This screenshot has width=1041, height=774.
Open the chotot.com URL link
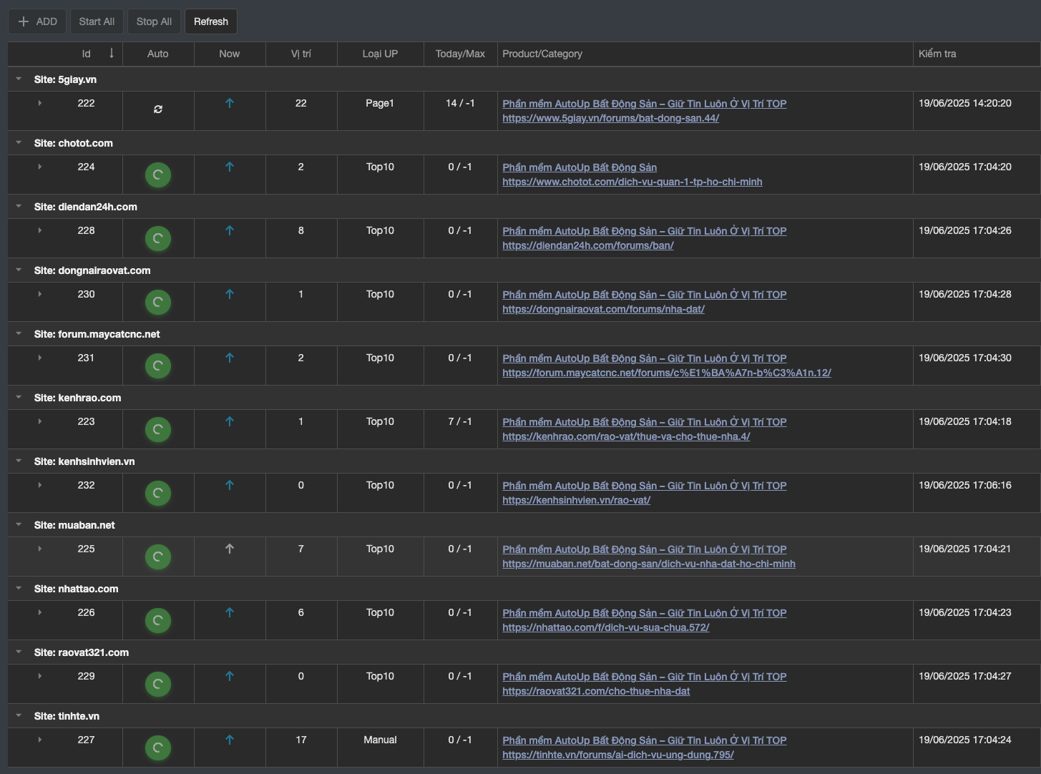point(632,182)
